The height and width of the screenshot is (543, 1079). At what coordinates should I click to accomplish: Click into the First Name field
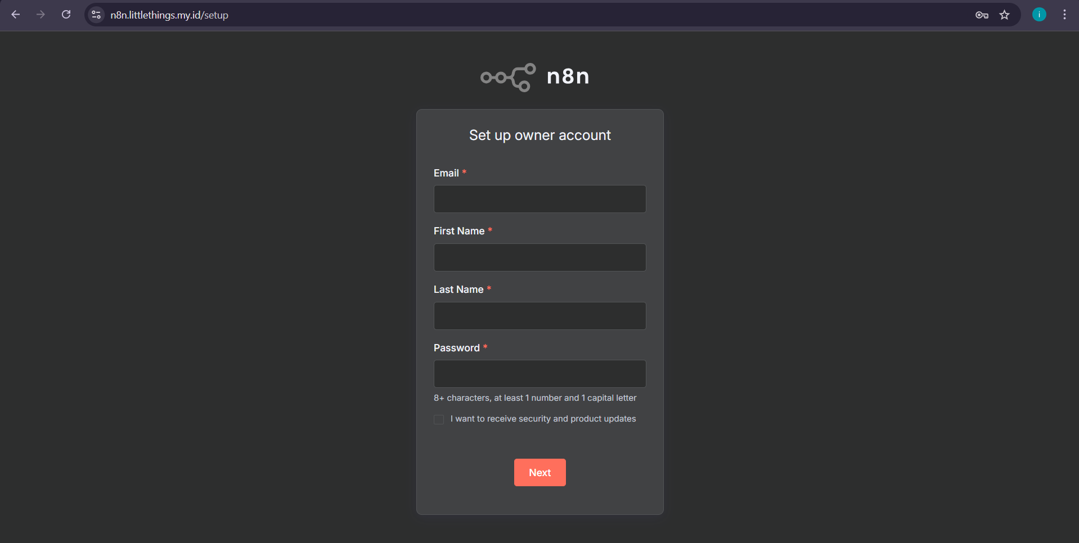click(539, 257)
